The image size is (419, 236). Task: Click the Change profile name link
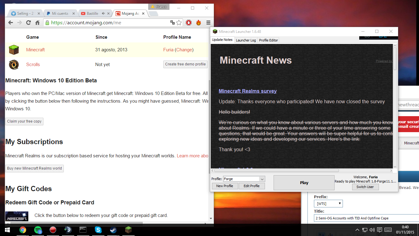(x=184, y=50)
